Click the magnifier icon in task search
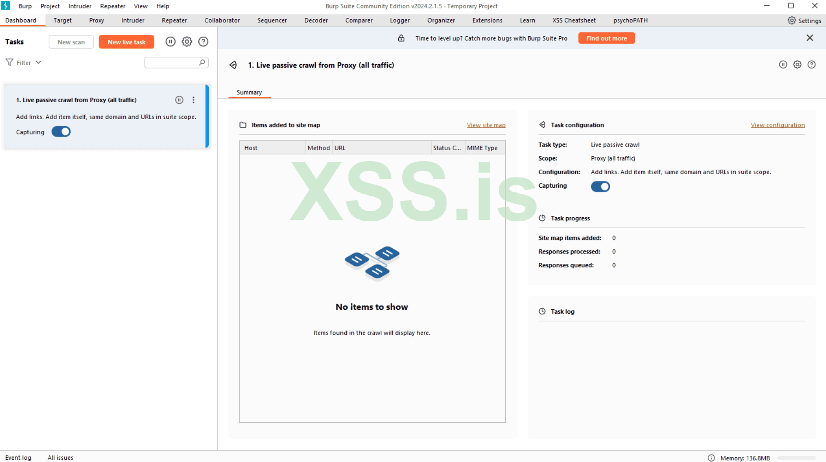The width and height of the screenshot is (826, 462). 202,62
